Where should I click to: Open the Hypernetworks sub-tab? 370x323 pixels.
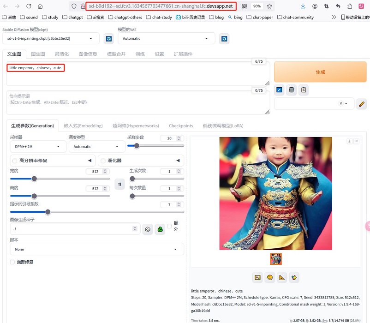(136, 126)
